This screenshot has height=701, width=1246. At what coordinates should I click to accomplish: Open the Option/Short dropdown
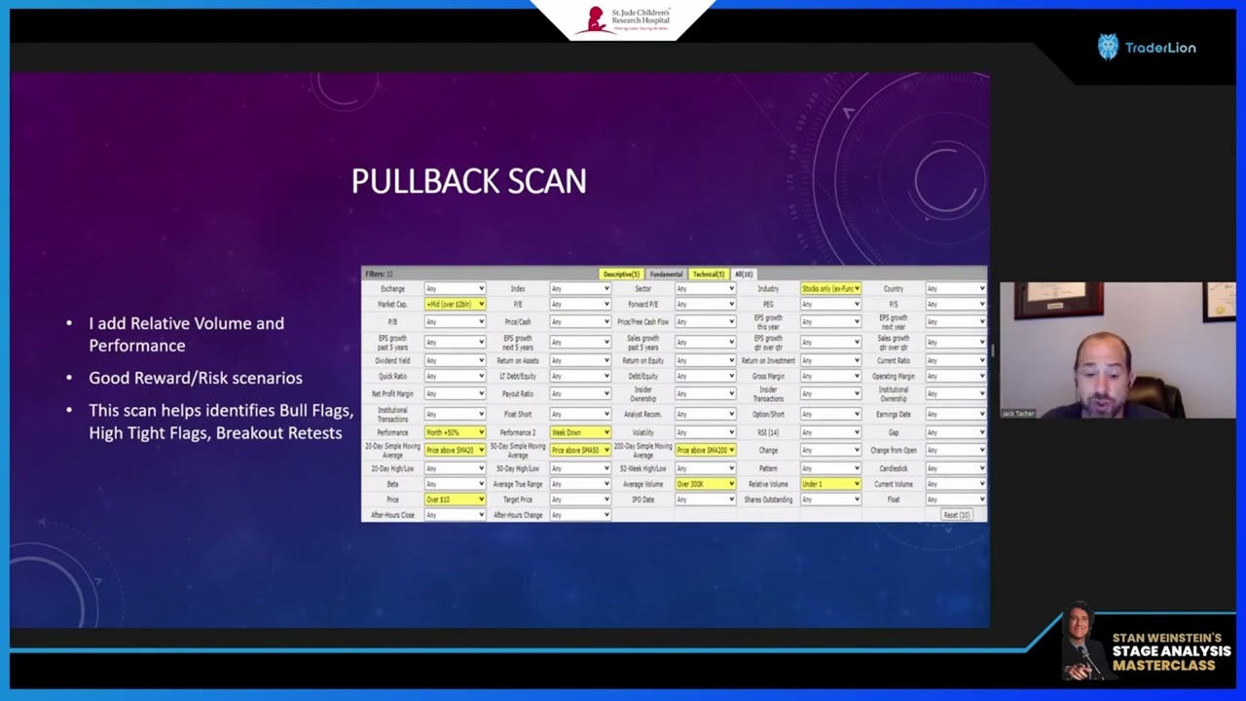[831, 415]
